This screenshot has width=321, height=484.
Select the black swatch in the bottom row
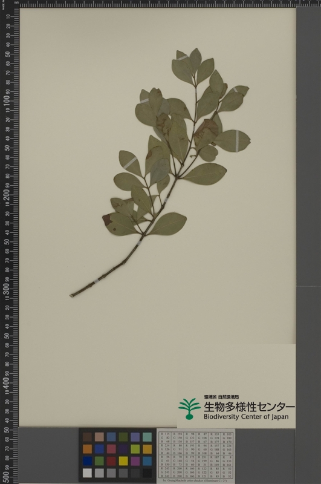click(148, 473)
